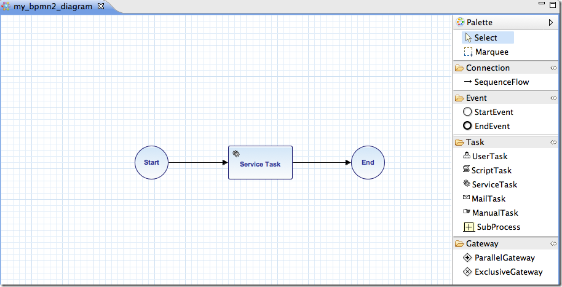Pick the ParallelGateway palette item

(x=499, y=258)
